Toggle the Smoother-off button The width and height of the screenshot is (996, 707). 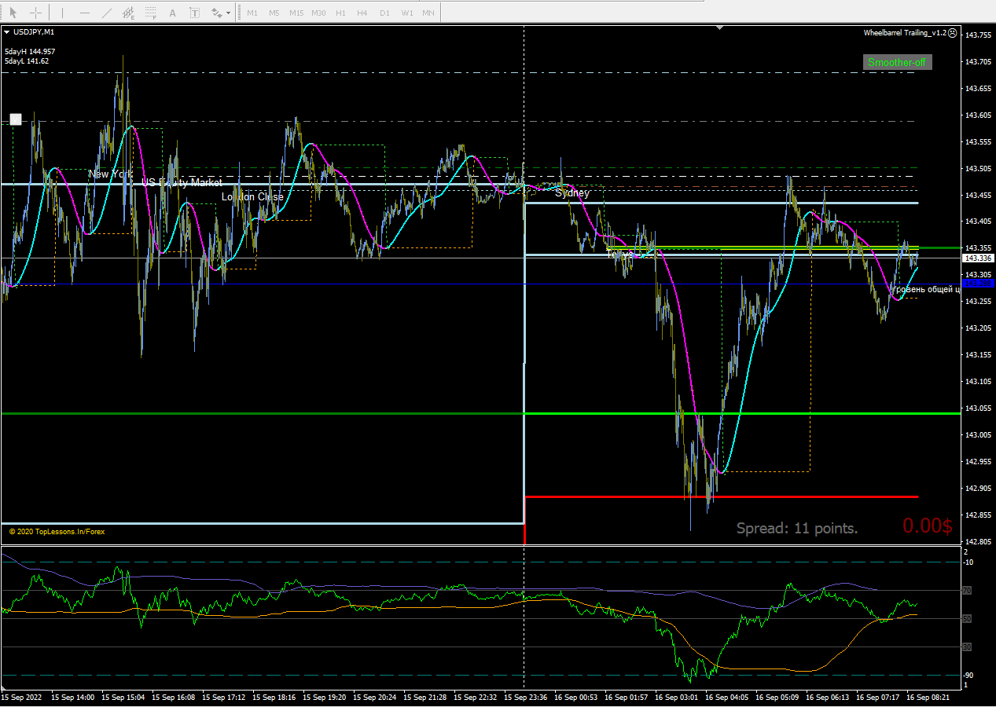pos(897,62)
